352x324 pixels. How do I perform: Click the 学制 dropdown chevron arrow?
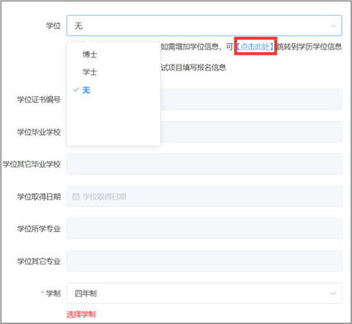(x=333, y=293)
